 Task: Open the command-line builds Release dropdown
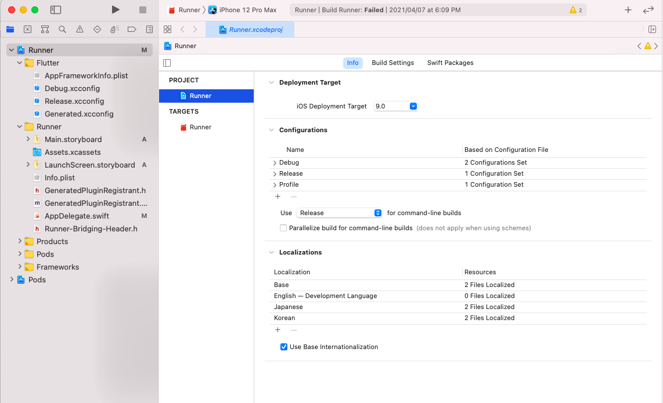tap(339, 213)
